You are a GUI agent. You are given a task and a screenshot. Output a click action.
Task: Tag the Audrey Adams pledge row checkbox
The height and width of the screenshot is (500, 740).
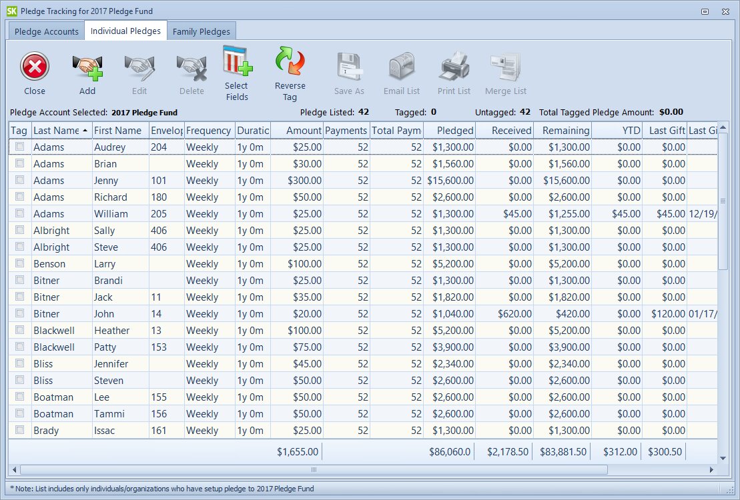[x=20, y=147]
